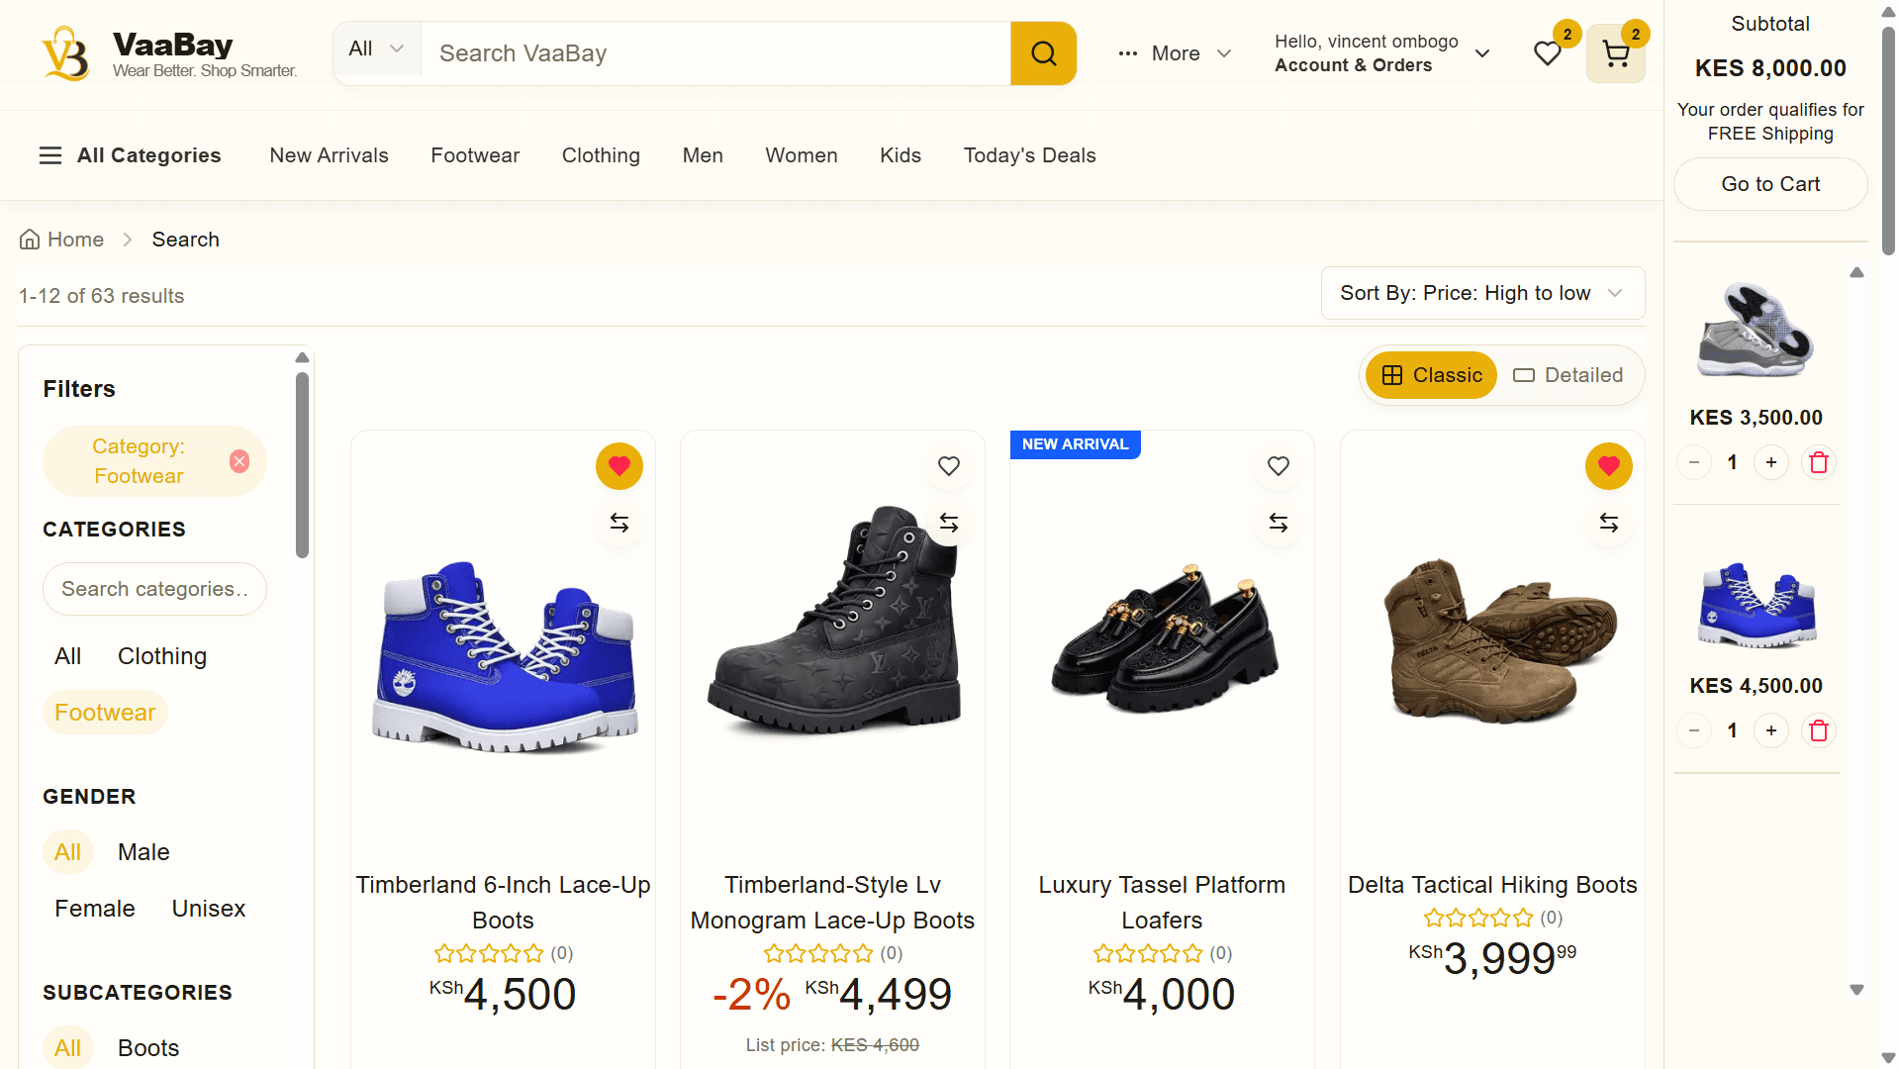The image size is (1900, 1069).
Task: Click the yellow search magnifier button
Action: pyautogui.click(x=1043, y=53)
